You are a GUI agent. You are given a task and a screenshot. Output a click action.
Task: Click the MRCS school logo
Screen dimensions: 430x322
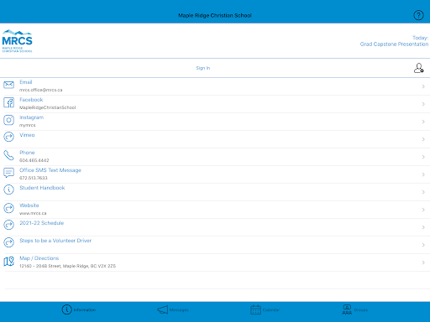(x=17, y=41)
